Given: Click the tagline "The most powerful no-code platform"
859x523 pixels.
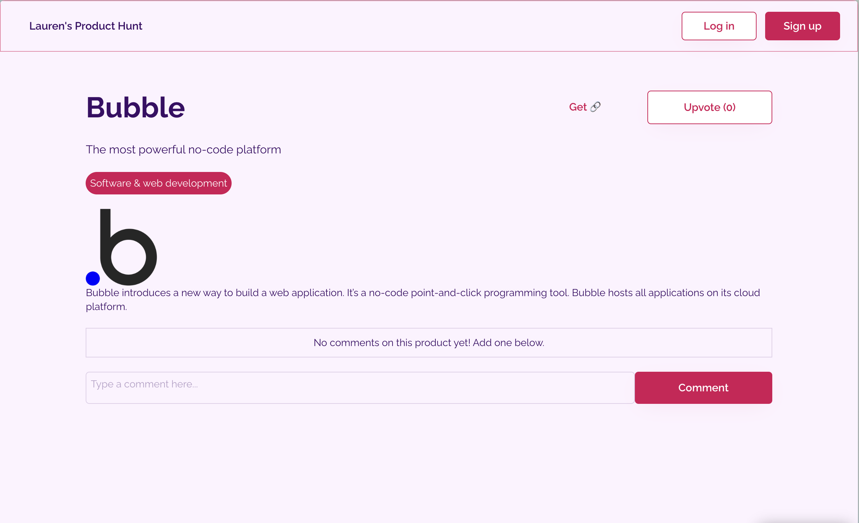Looking at the screenshot, I should [x=183, y=149].
